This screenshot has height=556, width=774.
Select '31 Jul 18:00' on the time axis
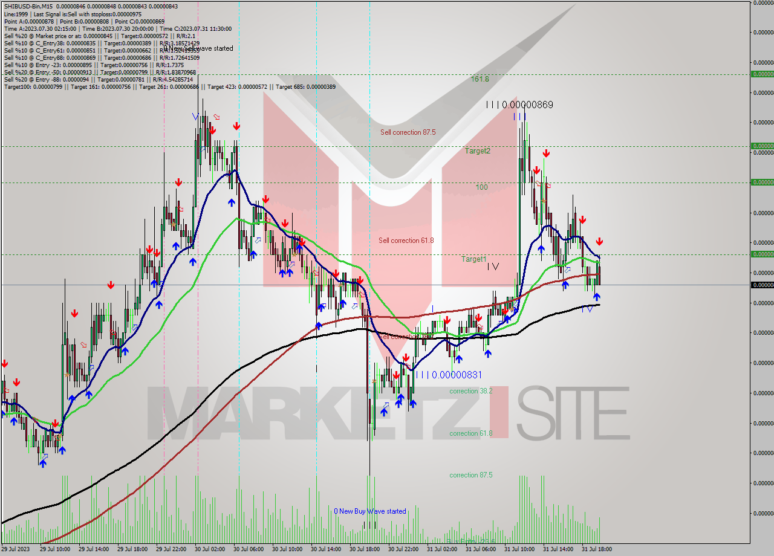597,549
